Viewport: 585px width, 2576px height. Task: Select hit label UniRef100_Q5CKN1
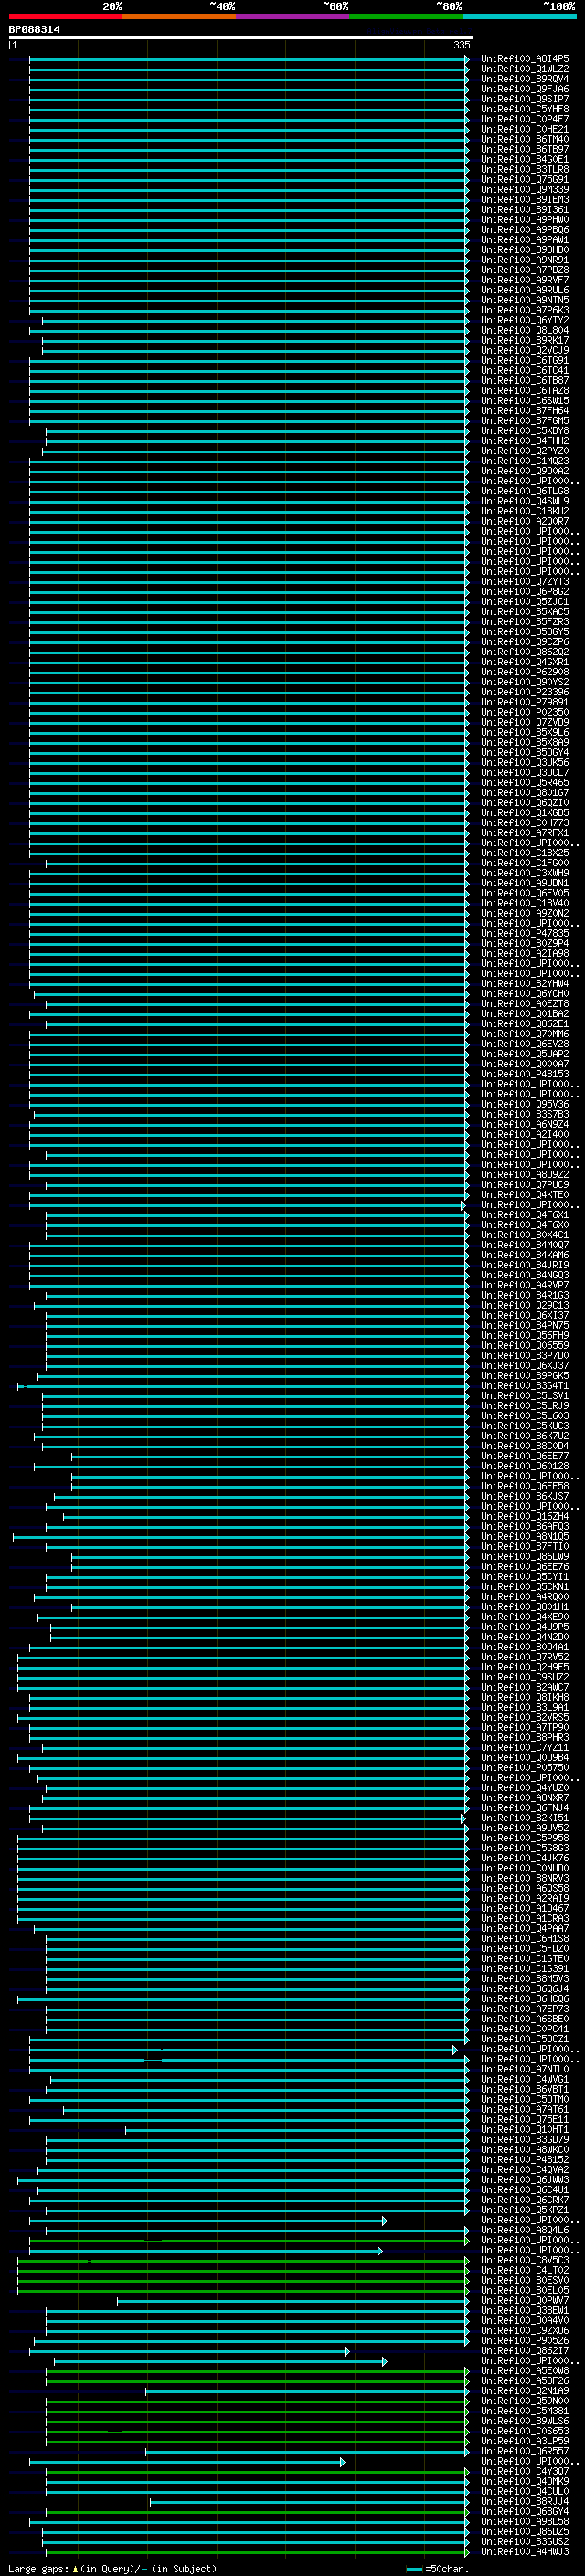(x=525, y=1587)
